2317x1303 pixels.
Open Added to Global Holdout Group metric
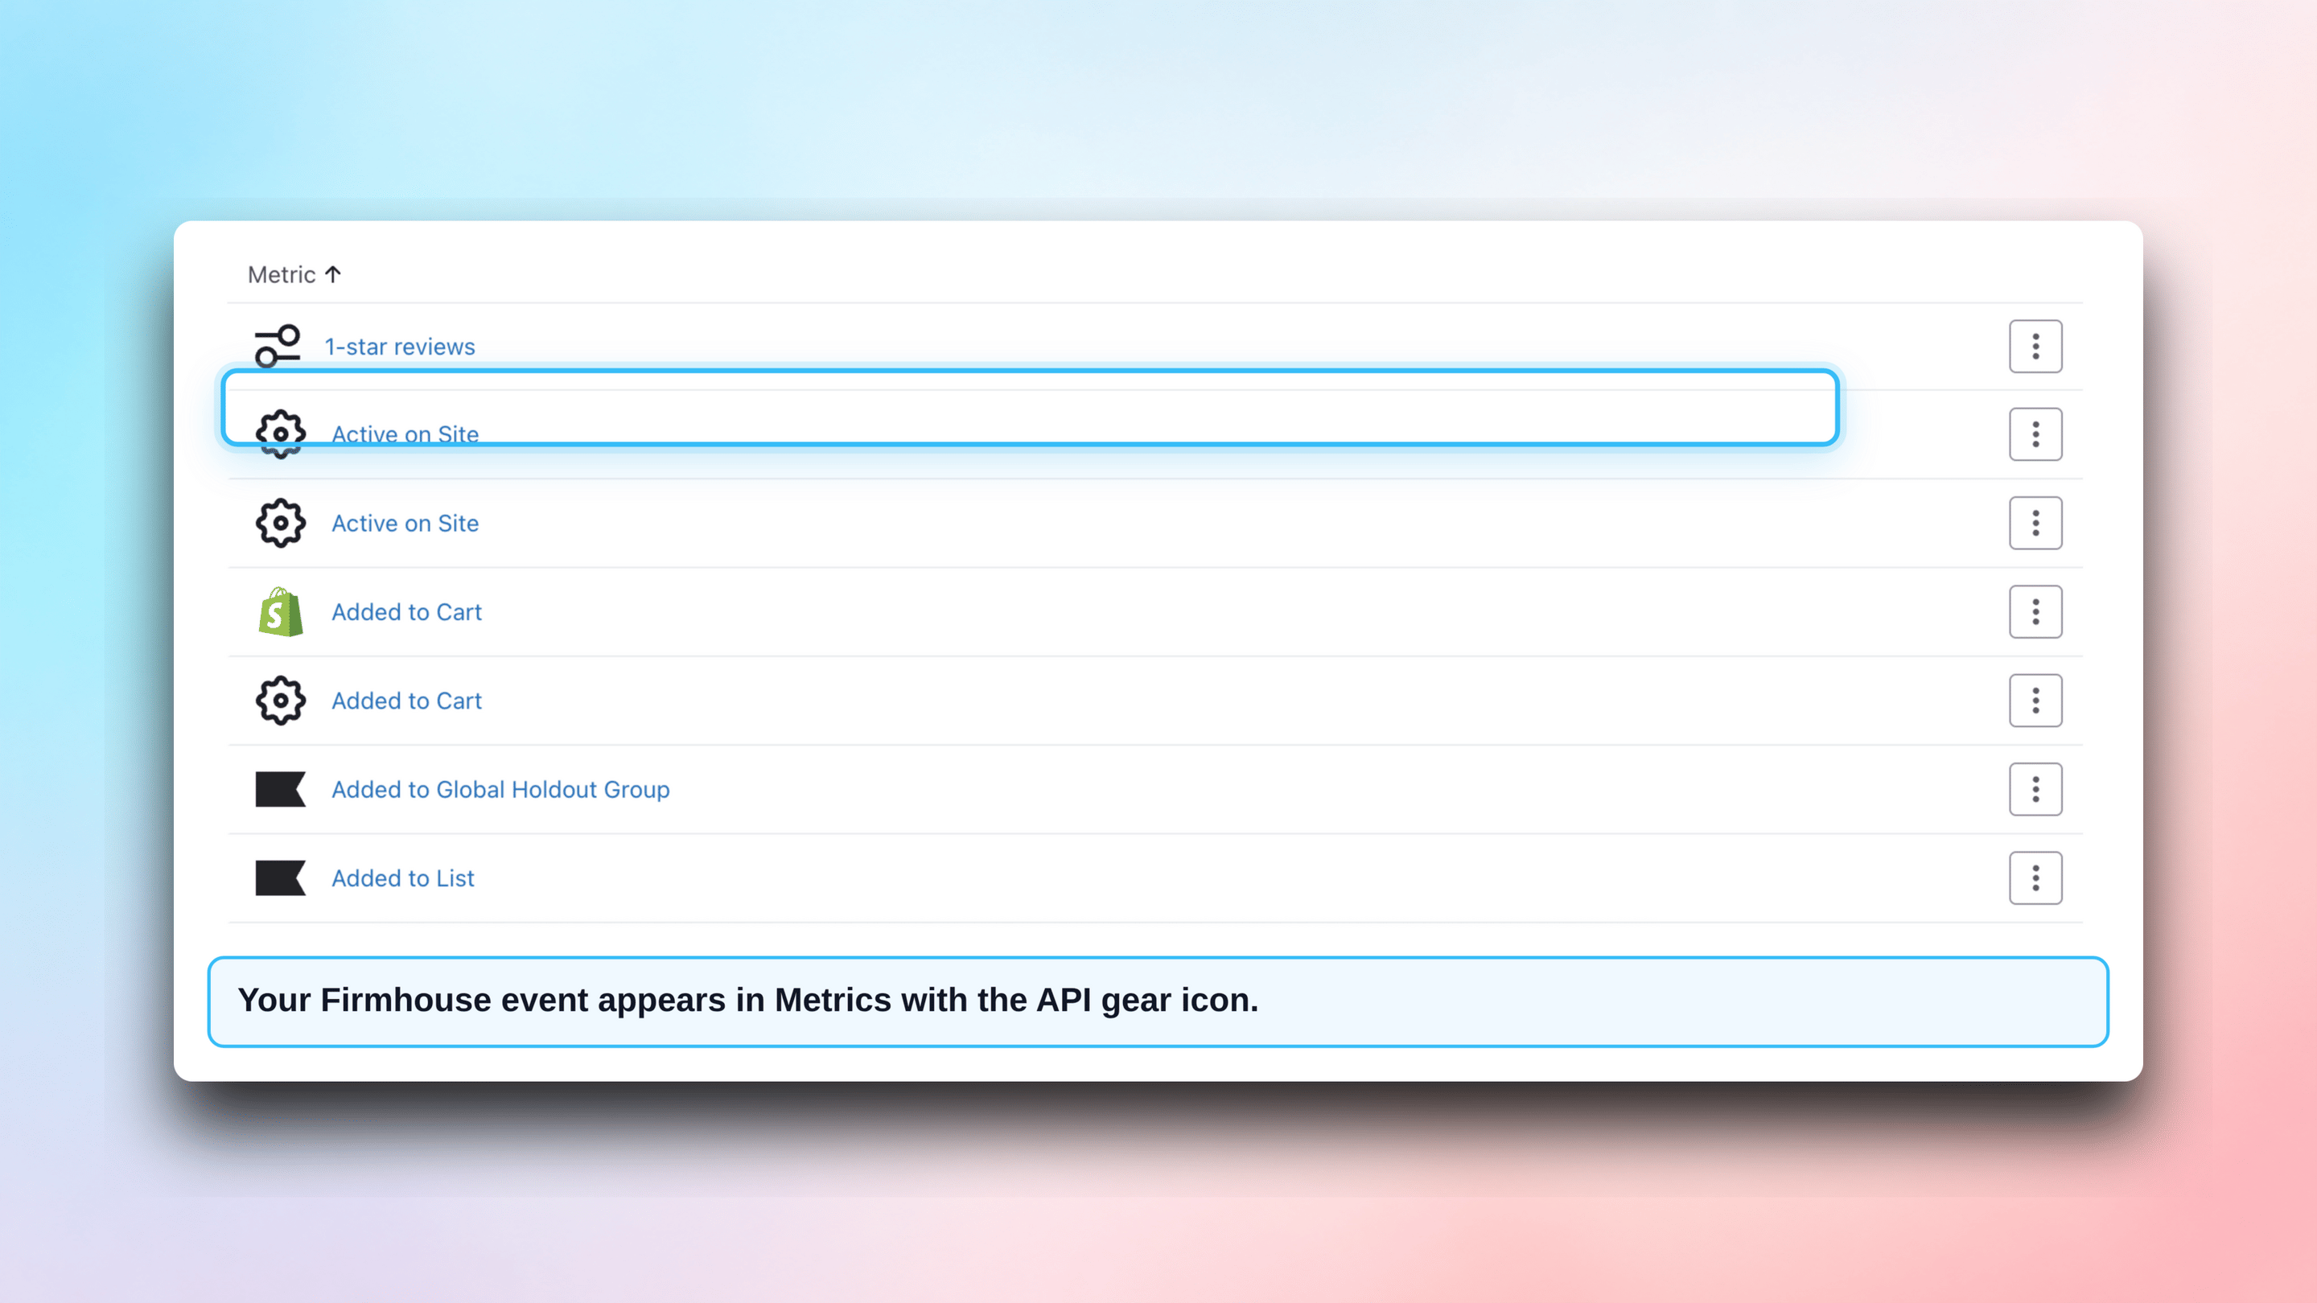[500, 790]
